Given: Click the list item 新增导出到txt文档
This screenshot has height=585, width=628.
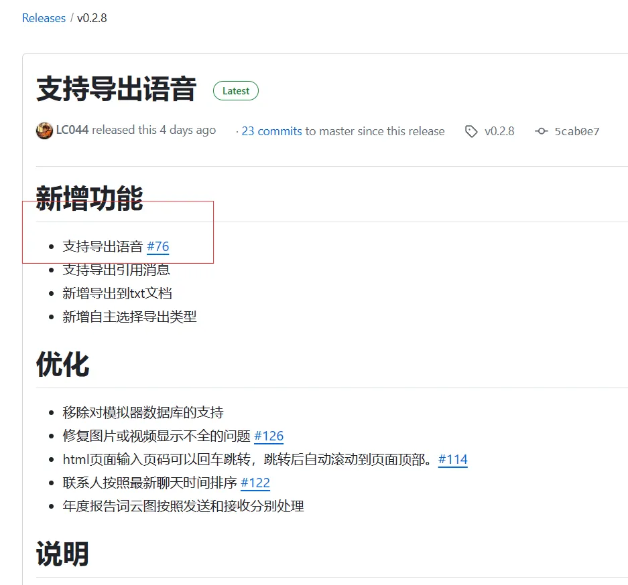Looking at the screenshot, I should tap(117, 293).
